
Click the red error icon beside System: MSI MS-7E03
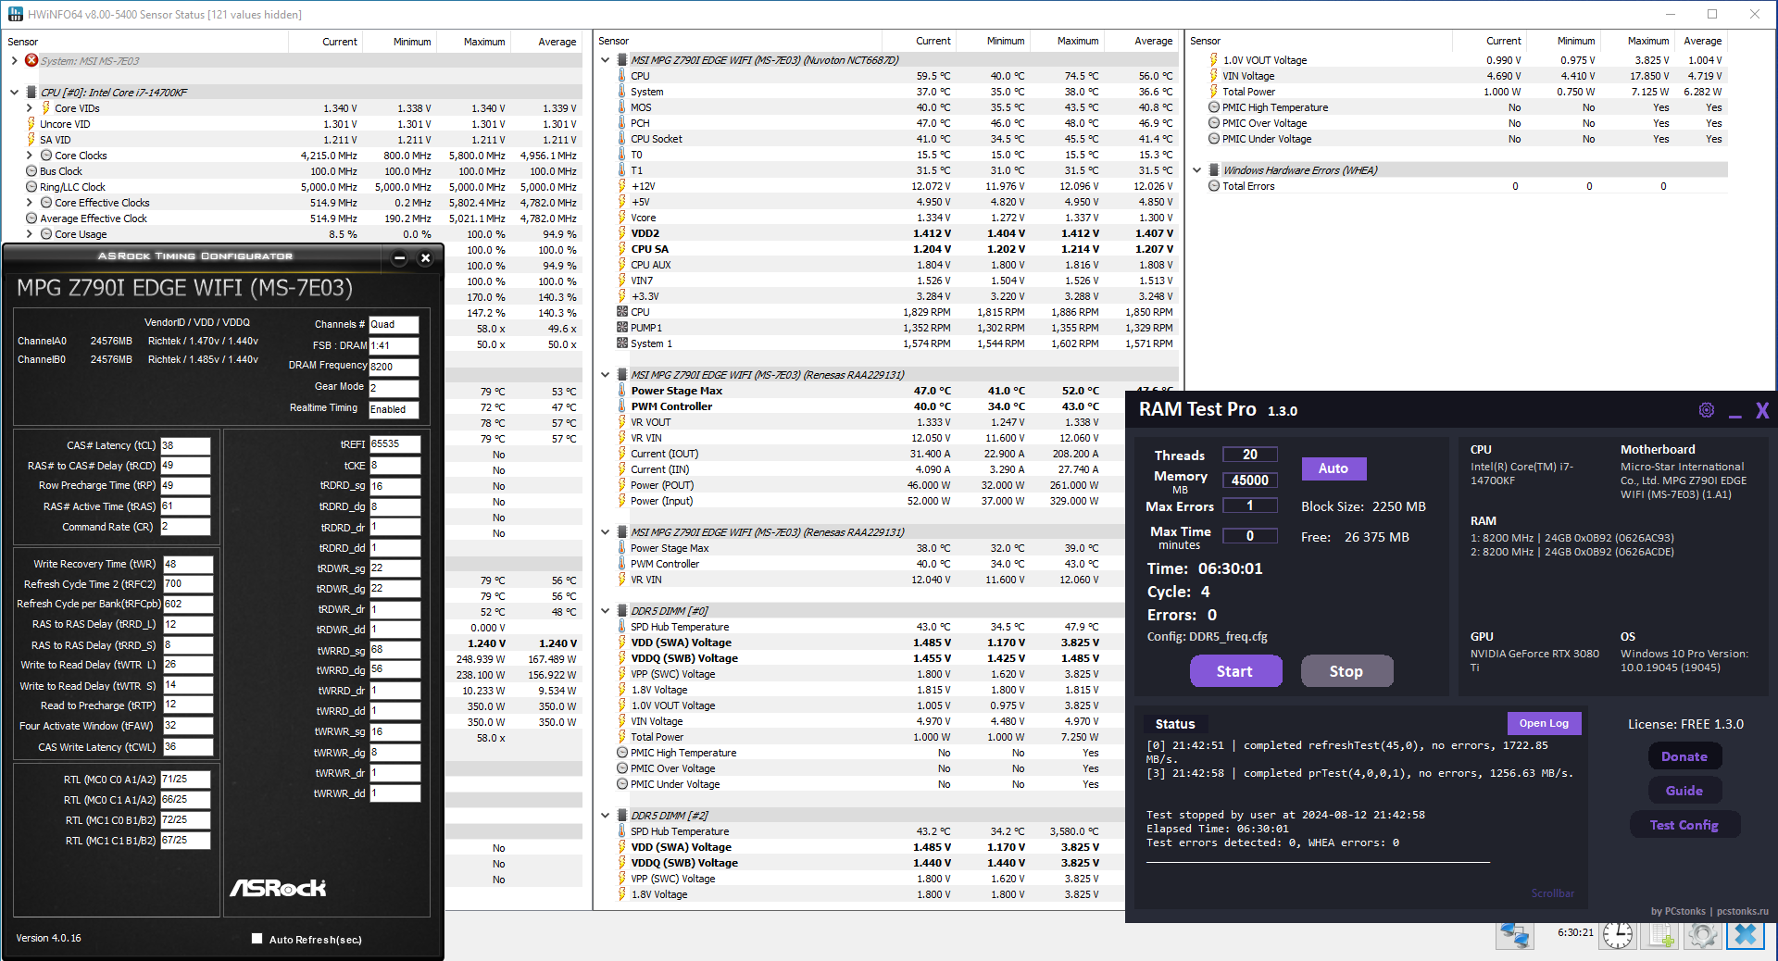click(31, 61)
